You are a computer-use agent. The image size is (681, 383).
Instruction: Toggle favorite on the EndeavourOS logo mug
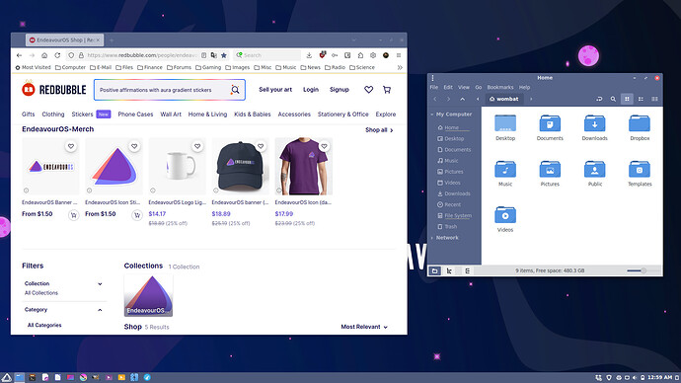pyautogui.click(x=197, y=146)
